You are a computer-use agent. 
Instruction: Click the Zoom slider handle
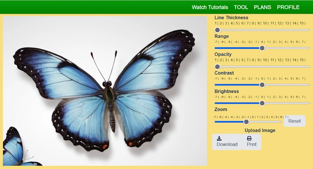click(246, 122)
